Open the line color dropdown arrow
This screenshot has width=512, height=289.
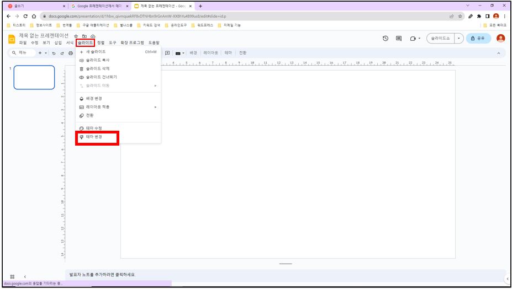pyautogui.click(x=183, y=53)
